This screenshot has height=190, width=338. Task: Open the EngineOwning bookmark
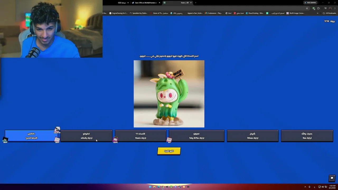pos(118,13)
